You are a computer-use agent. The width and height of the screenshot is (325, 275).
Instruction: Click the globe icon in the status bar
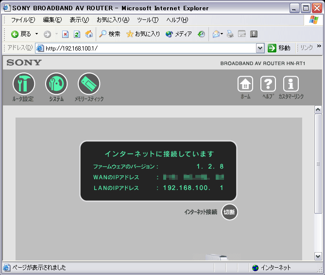[256, 268]
